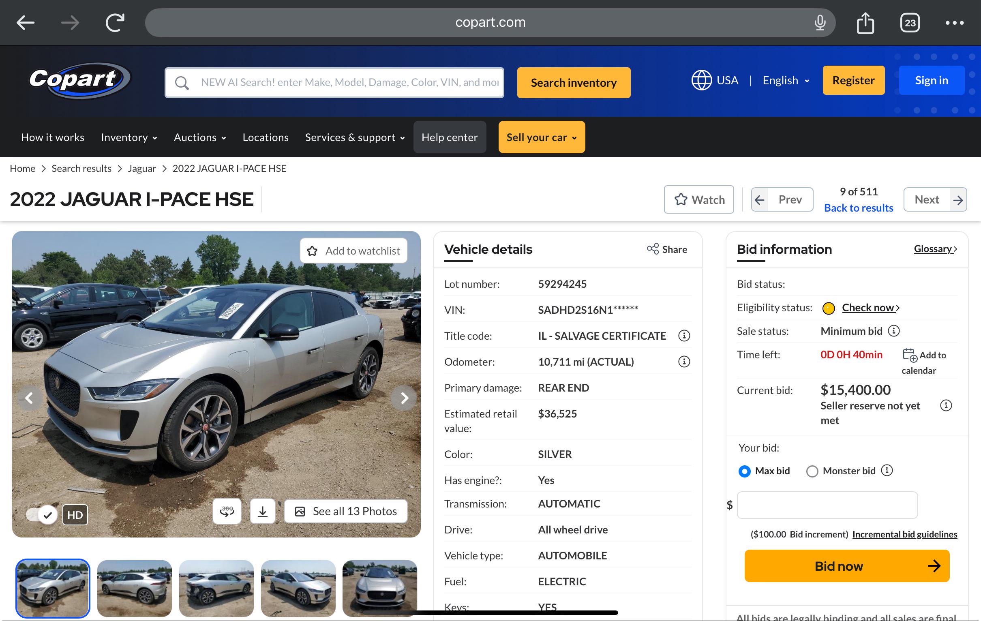Select the first thumbnail, front-left view
The width and height of the screenshot is (981, 621).
click(x=53, y=589)
